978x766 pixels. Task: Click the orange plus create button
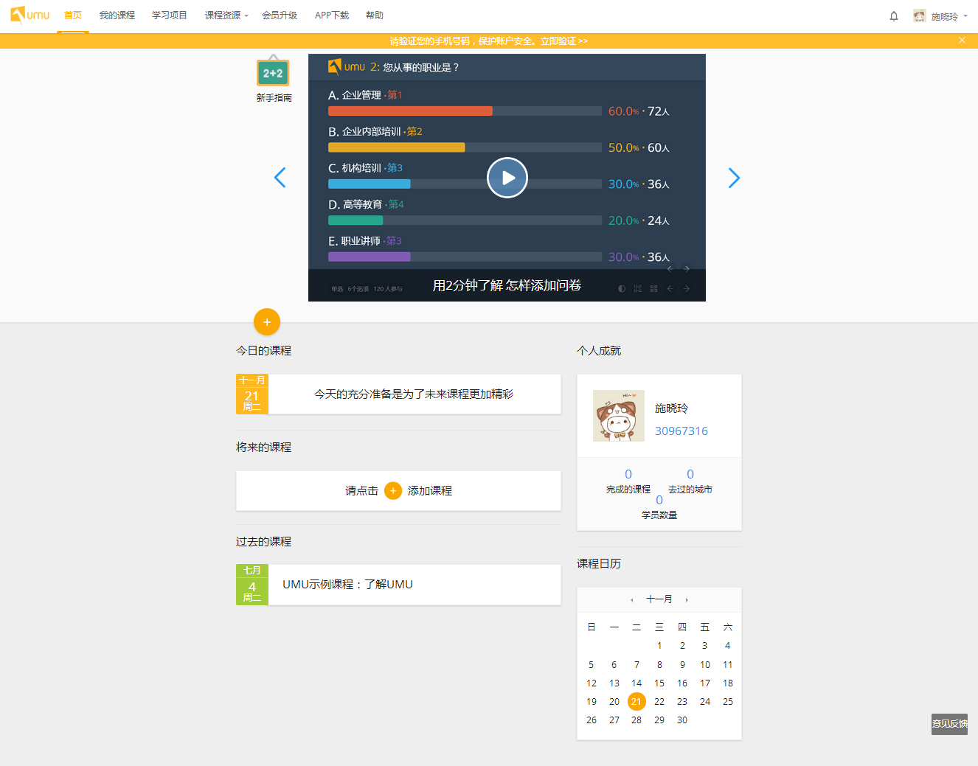tap(267, 321)
